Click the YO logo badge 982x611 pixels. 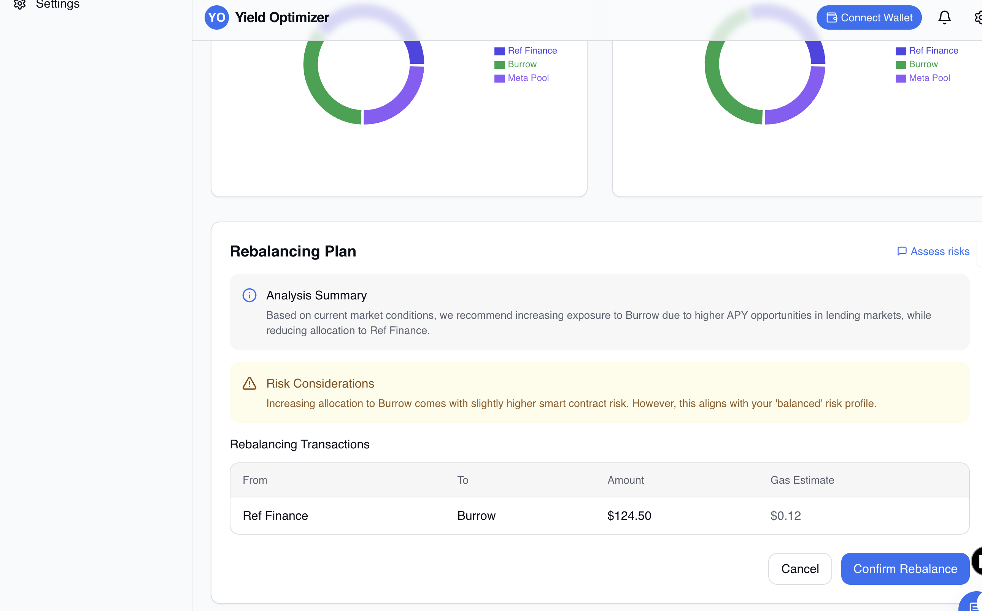tap(216, 17)
